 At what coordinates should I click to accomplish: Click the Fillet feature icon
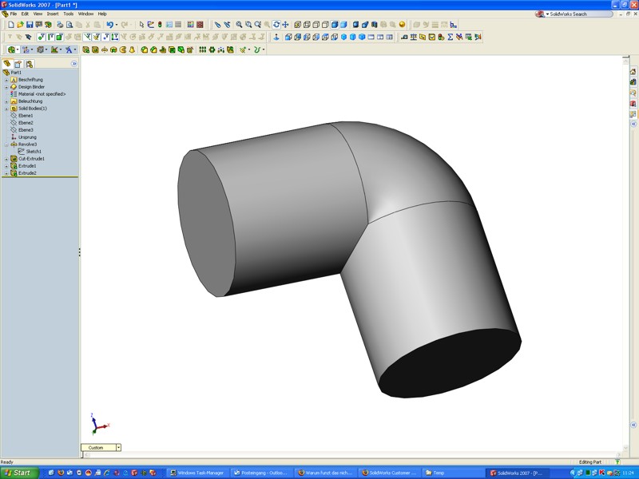point(145,49)
